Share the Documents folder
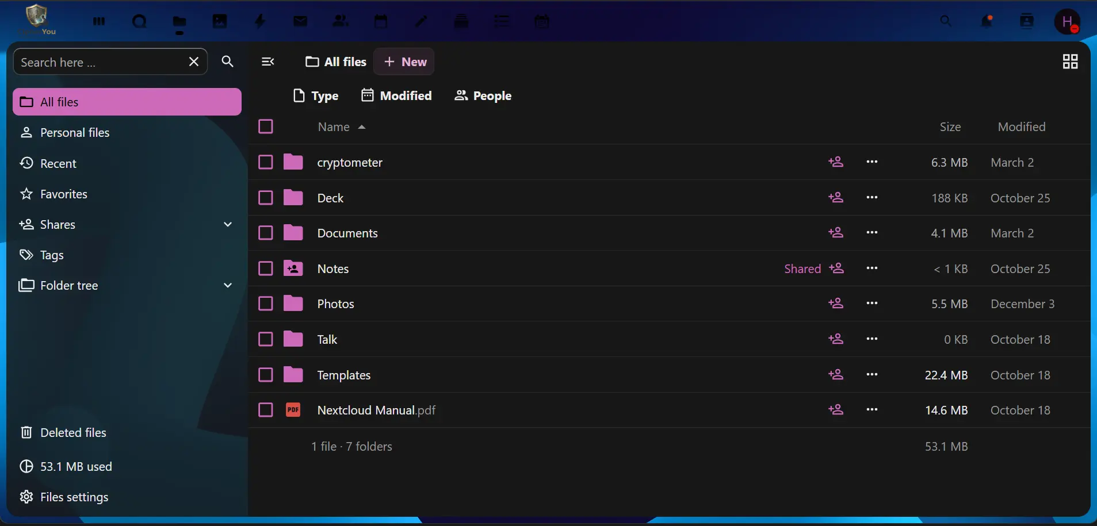 tap(836, 233)
